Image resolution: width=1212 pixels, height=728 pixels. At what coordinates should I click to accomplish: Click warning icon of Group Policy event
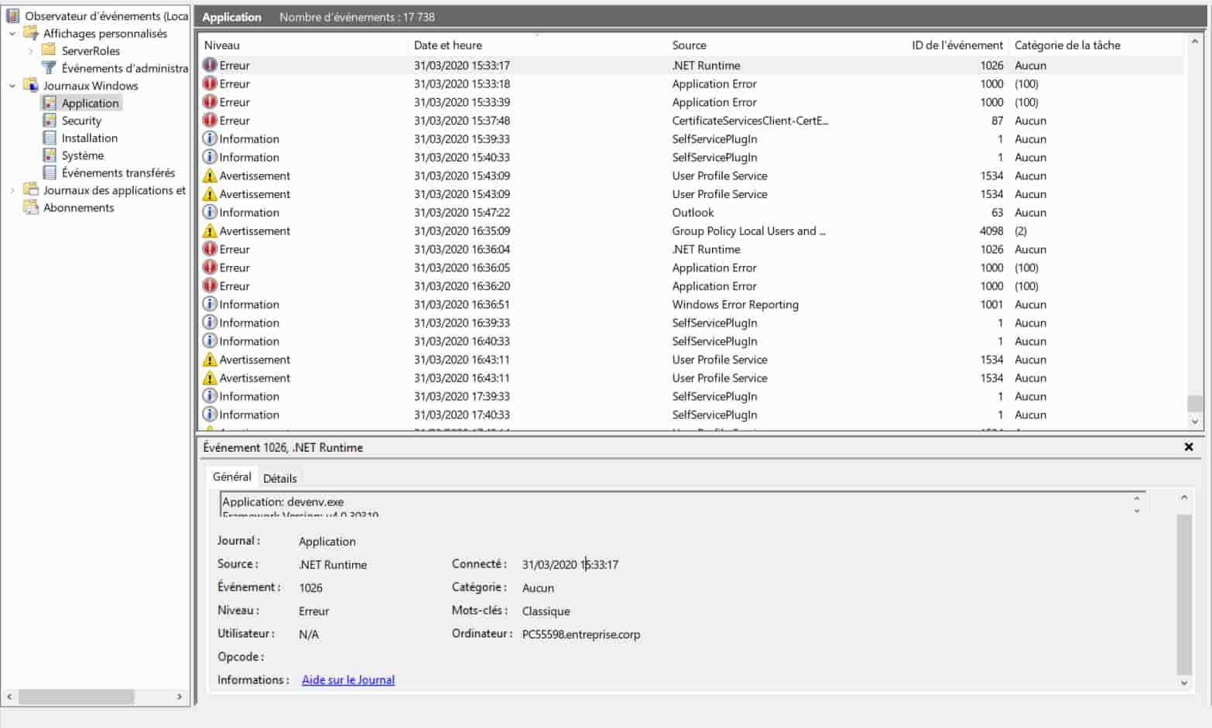coord(210,231)
